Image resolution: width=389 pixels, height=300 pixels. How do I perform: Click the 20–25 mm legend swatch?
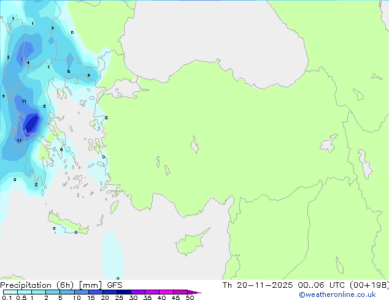(109, 292)
